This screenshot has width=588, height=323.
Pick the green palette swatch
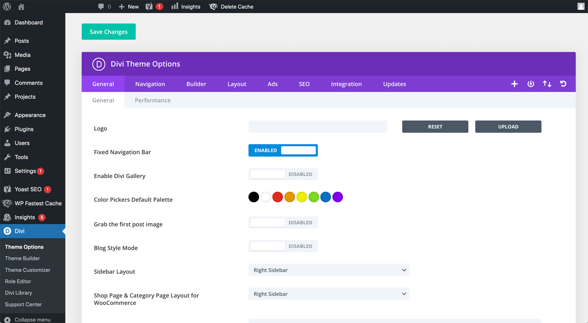314,197
